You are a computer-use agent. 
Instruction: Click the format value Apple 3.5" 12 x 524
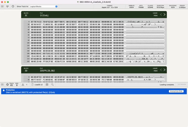click(109, 7)
